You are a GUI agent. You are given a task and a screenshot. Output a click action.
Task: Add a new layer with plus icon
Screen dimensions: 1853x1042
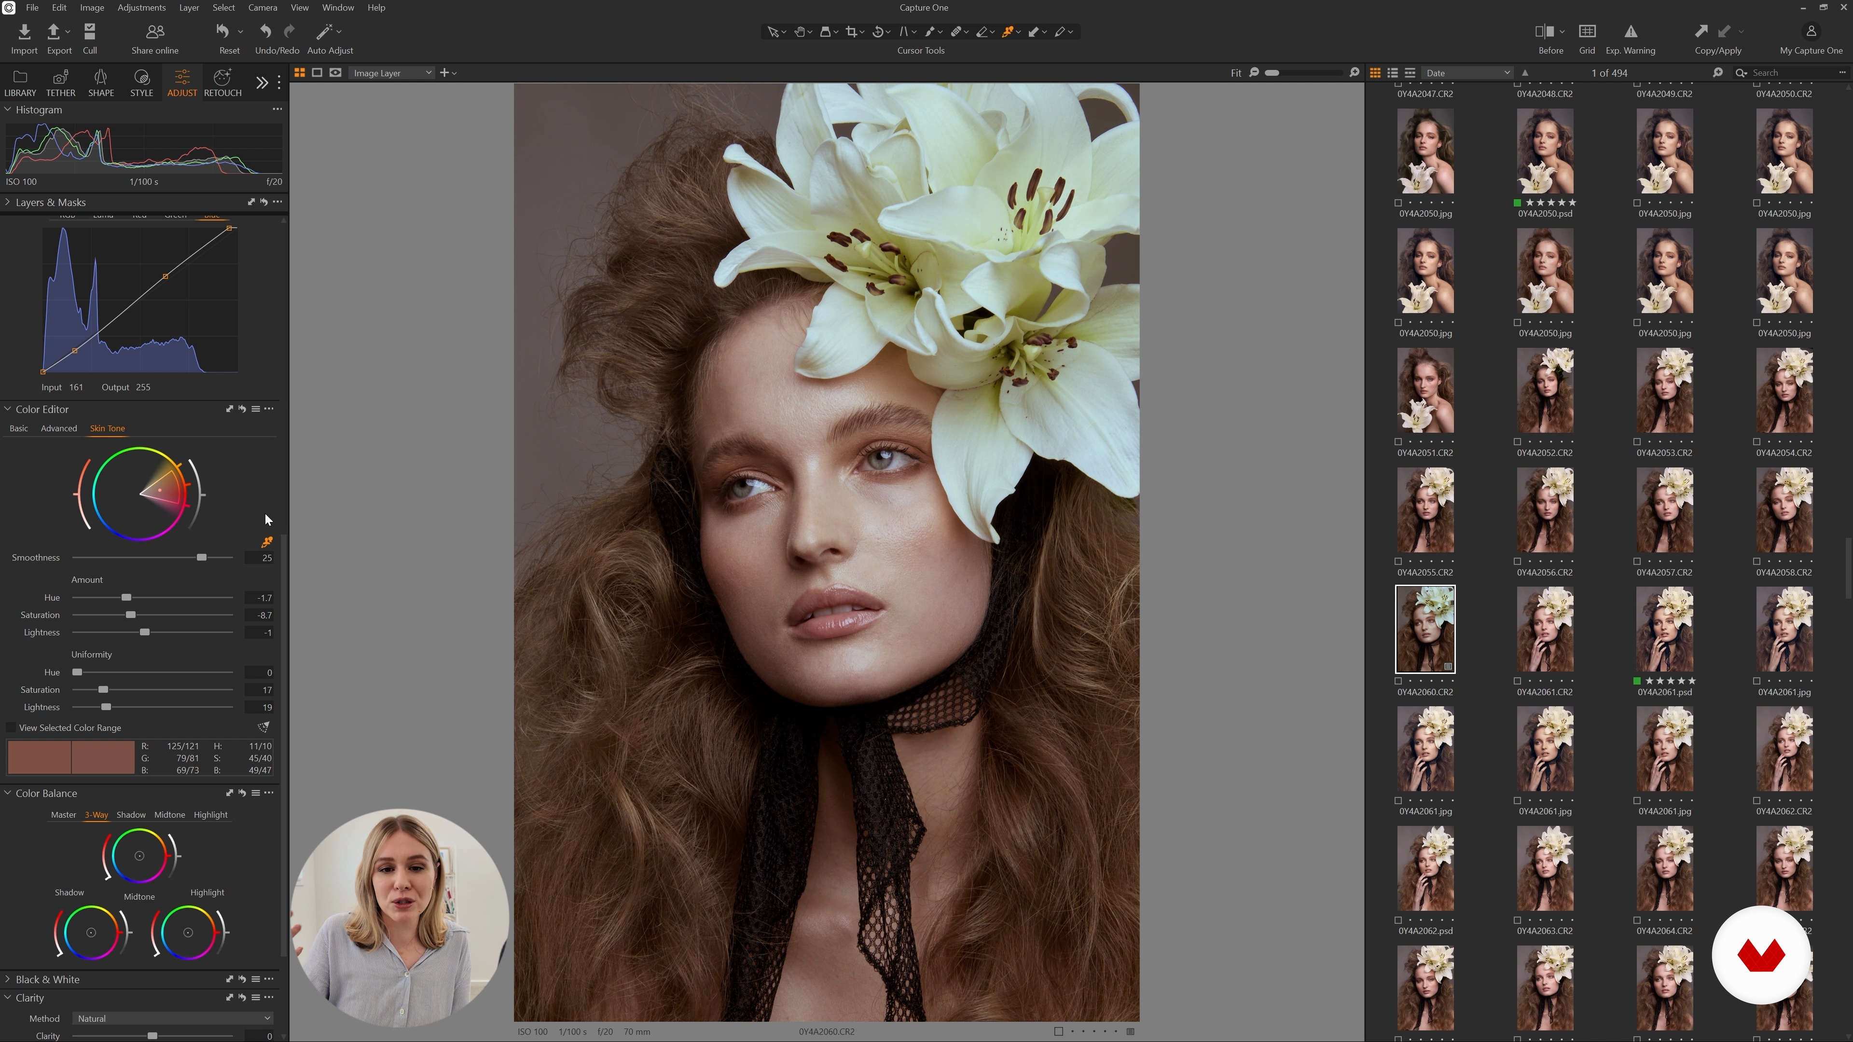click(x=444, y=73)
